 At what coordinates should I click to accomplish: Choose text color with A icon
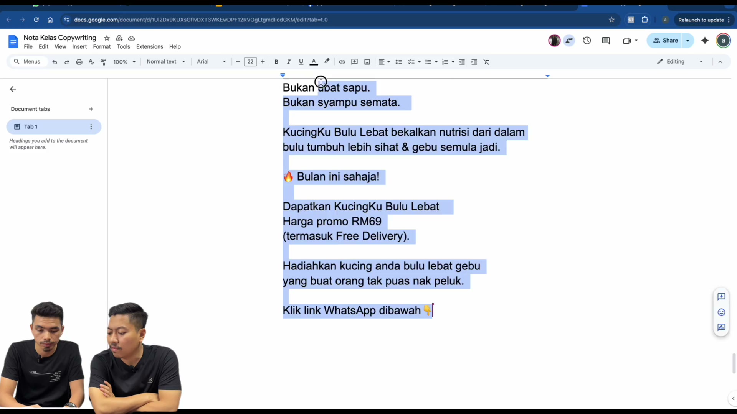314,62
